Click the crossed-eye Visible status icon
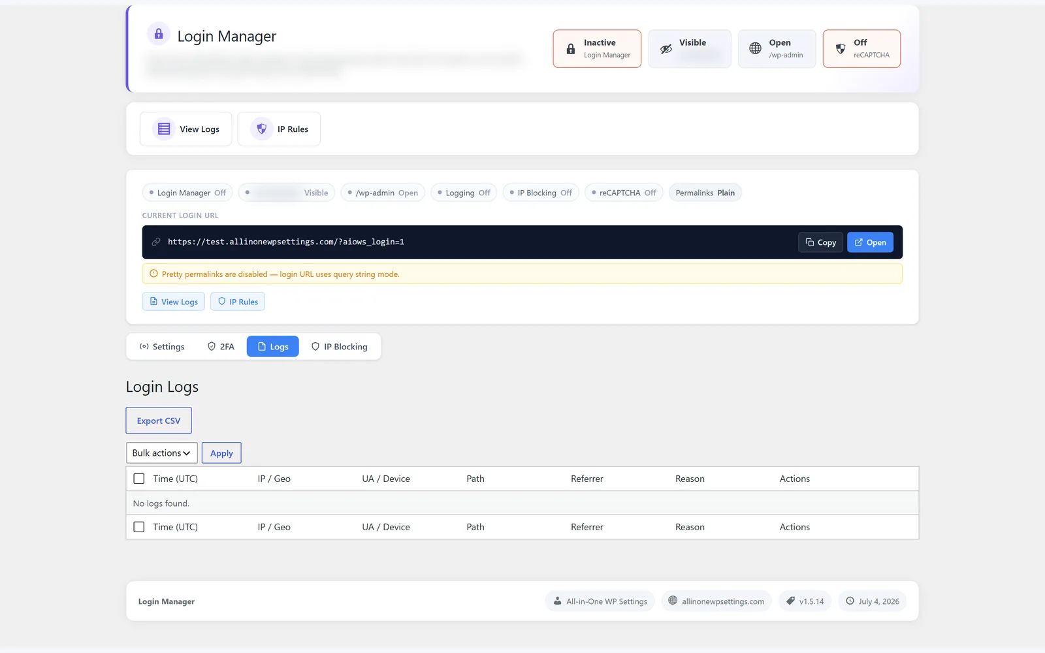 click(666, 49)
